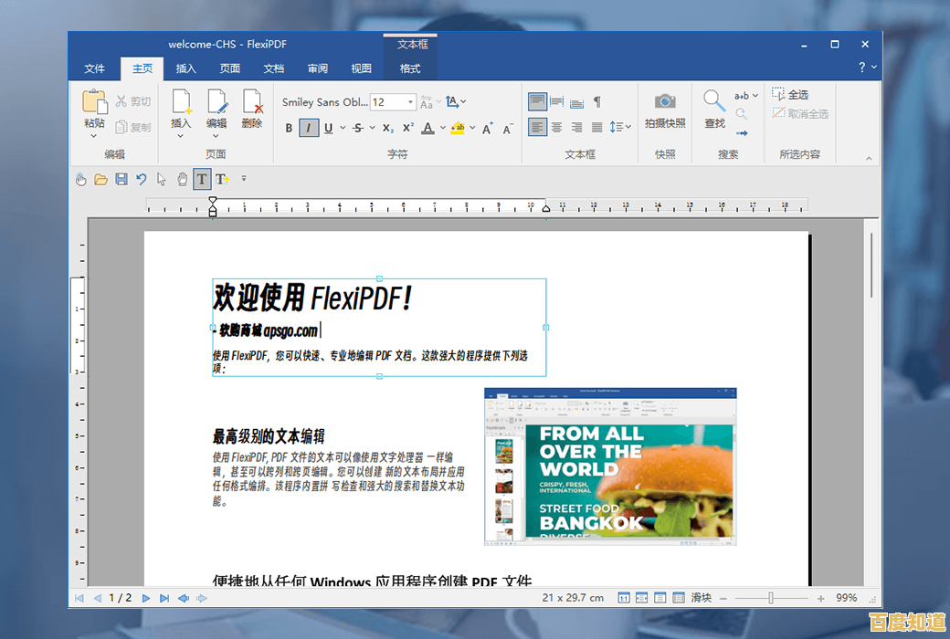Toggle italic formatting off
The height and width of the screenshot is (639, 950).
pyautogui.click(x=311, y=127)
